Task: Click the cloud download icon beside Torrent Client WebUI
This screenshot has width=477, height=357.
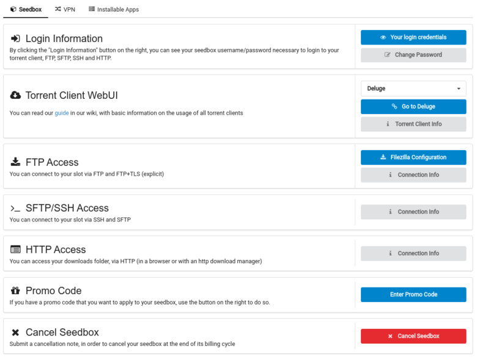Action: [x=15, y=95]
